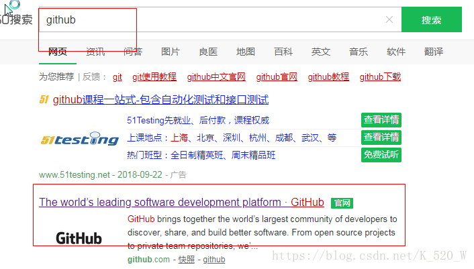Click 查看详情 button beside 51Testing先就业
This screenshot has height=269, width=474.
pyautogui.click(x=381, y=120)
